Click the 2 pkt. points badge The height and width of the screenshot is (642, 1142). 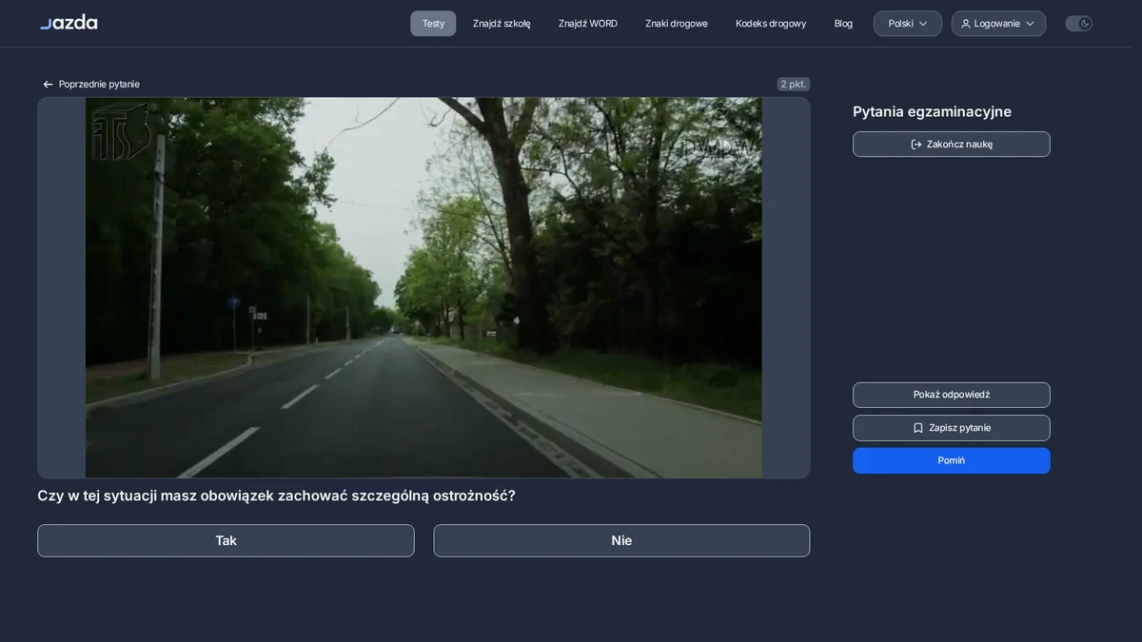(x=794, y=84)
